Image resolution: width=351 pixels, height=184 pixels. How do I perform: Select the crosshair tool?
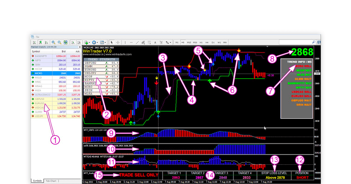click(x=118, y=42)
